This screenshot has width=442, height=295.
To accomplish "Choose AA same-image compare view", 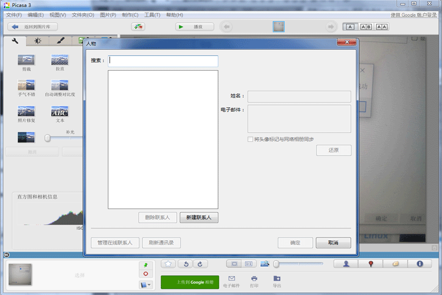I will pyautogui.click(x=382, y=27).
